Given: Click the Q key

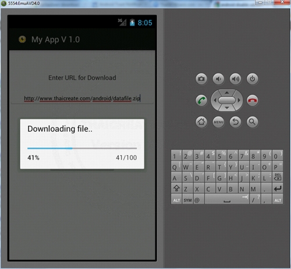Looking at the screenshot, I should (x=176, y=166).
